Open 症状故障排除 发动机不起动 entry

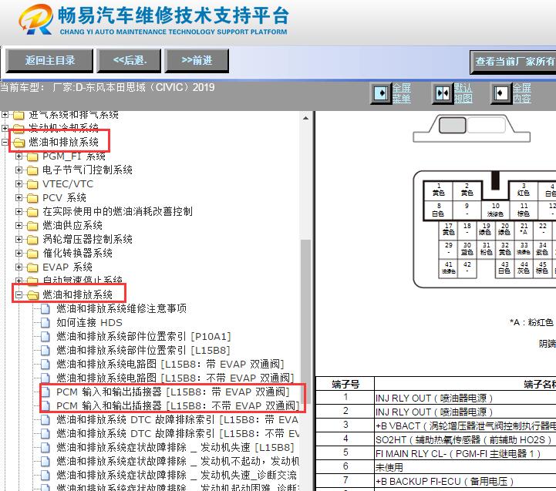[177, 461]
